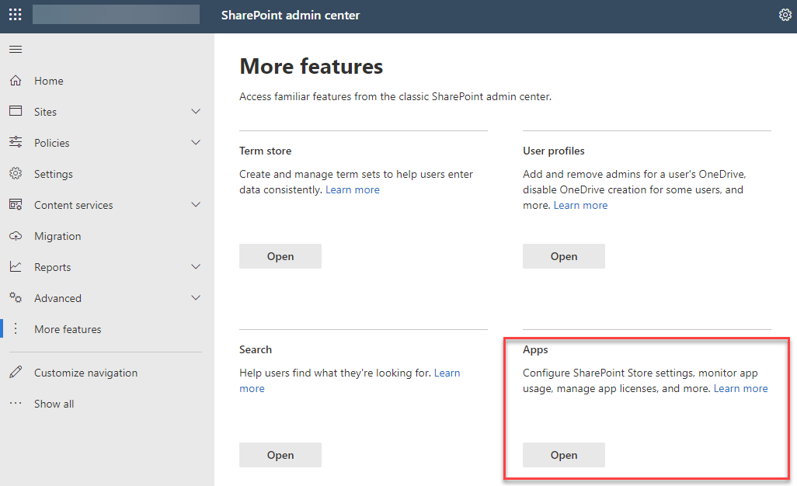The image size is (797, 486).
Task: Open the Search feature
Action: (x=280, y=454)
